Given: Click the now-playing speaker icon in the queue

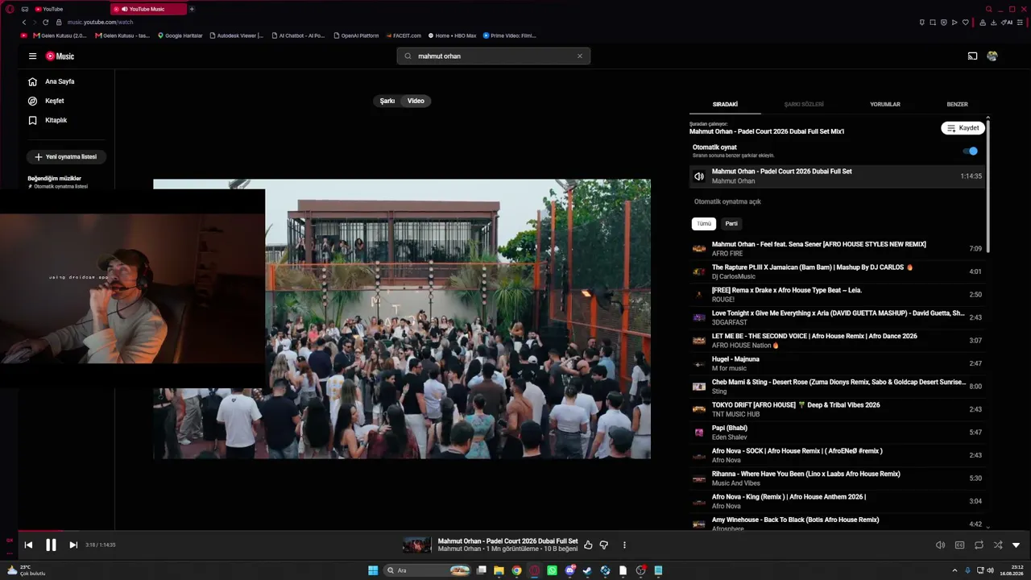Looking at the screenshot, I should (x=699, y=176).
